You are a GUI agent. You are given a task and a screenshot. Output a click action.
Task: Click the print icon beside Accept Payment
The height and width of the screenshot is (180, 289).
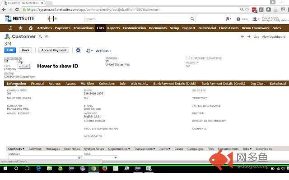point(78,50)
